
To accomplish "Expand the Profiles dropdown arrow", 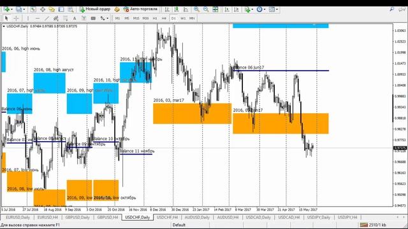I will click(x=24, y=10).
